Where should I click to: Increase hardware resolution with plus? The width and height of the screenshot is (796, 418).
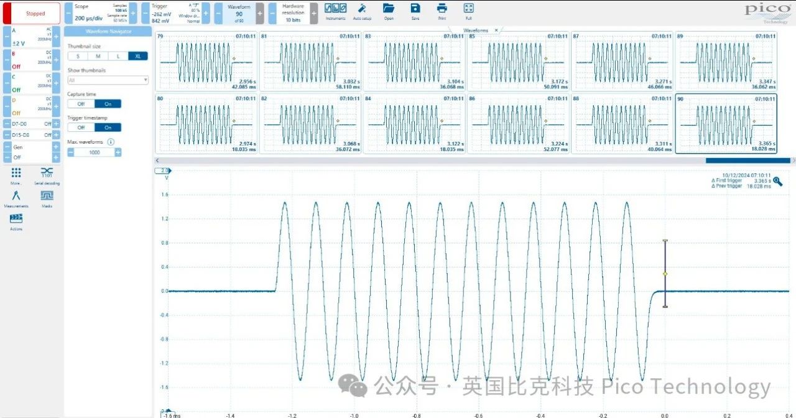point(314,13)
